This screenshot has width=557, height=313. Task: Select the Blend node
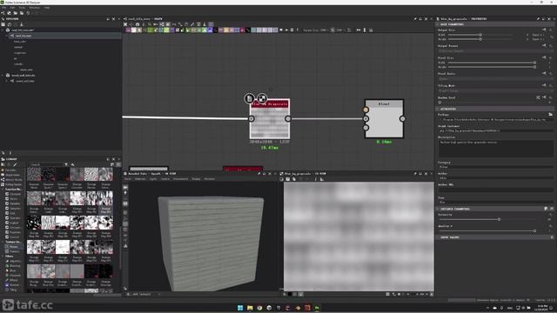[x=384, y=118]
